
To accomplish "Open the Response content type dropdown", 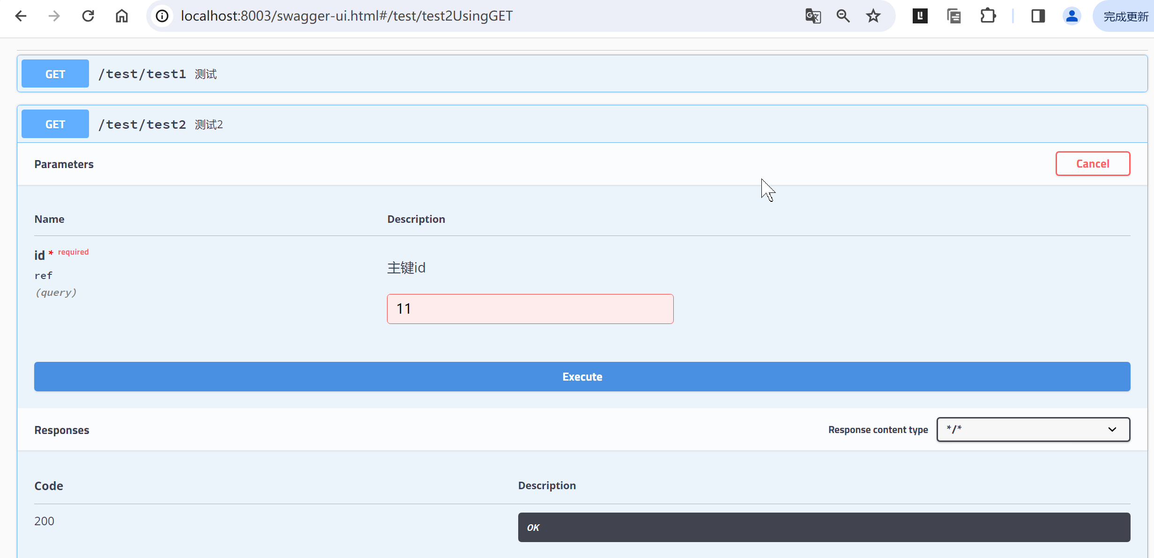I will 1033,429.
